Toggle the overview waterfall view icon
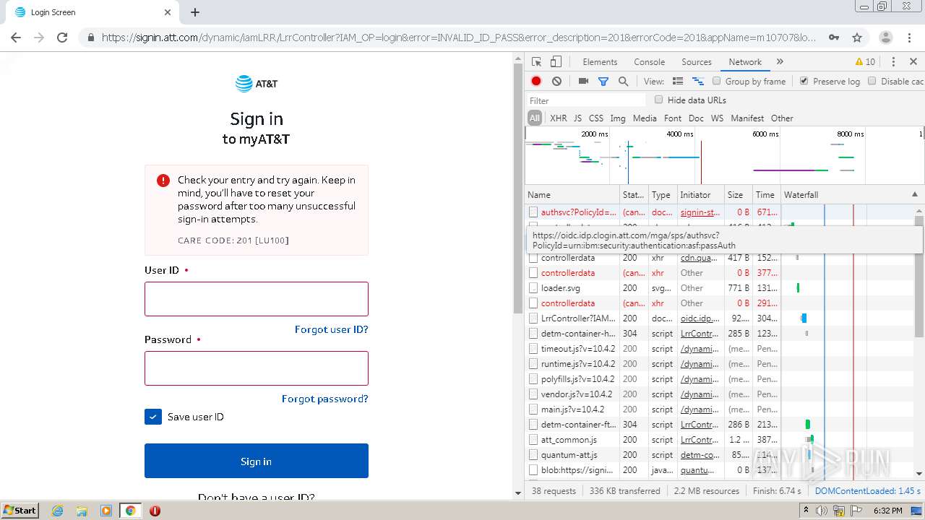Screen dimensions: 925x520 (698, 82)
